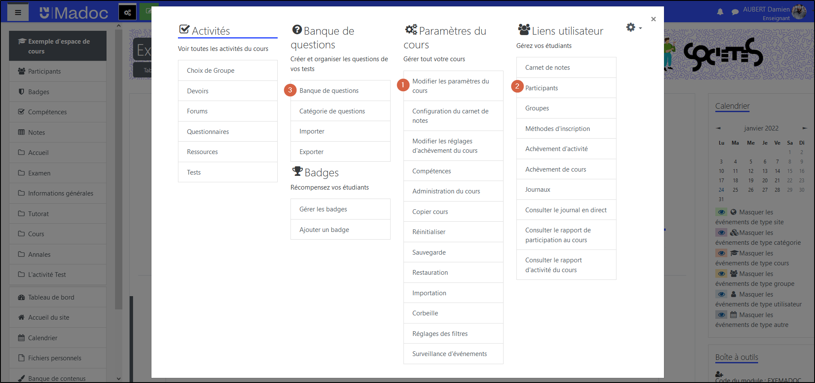This screenshot has height=383, width=815.
Task: Close the course management panel
Action: point(653,19)
